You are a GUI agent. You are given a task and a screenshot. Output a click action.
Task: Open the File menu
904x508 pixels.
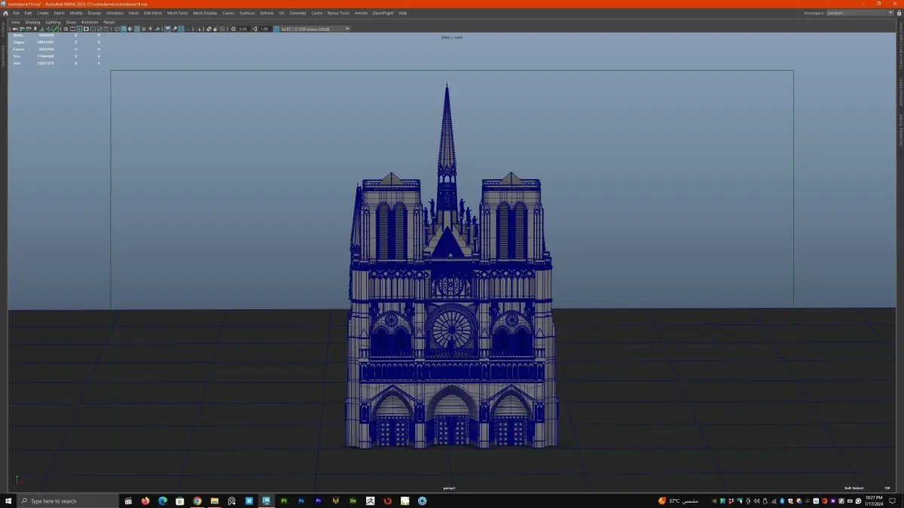[16, 13]
